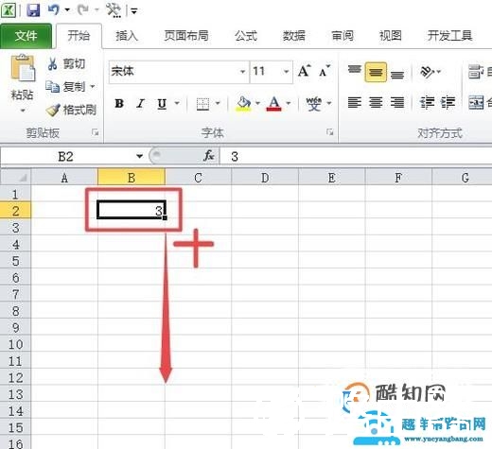Click the Undo arrow icon

coord(53,9)
